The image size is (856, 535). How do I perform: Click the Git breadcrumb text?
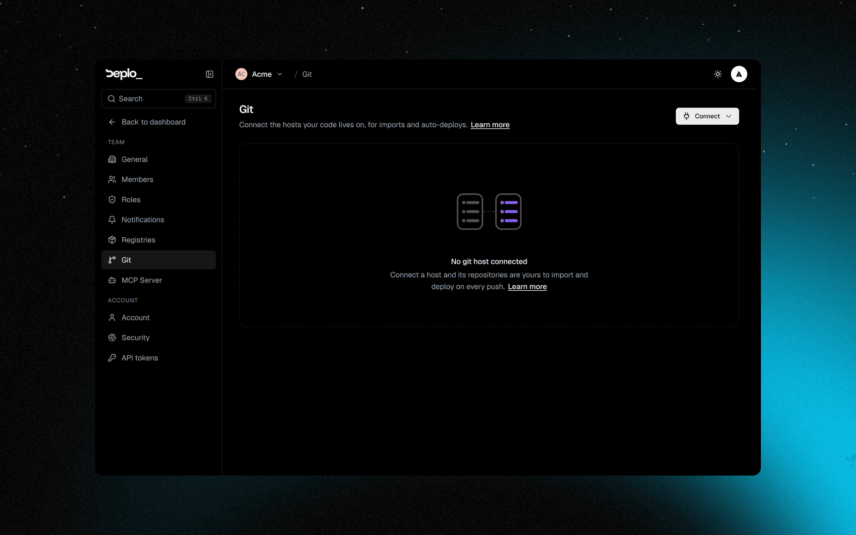pos(307,74)
